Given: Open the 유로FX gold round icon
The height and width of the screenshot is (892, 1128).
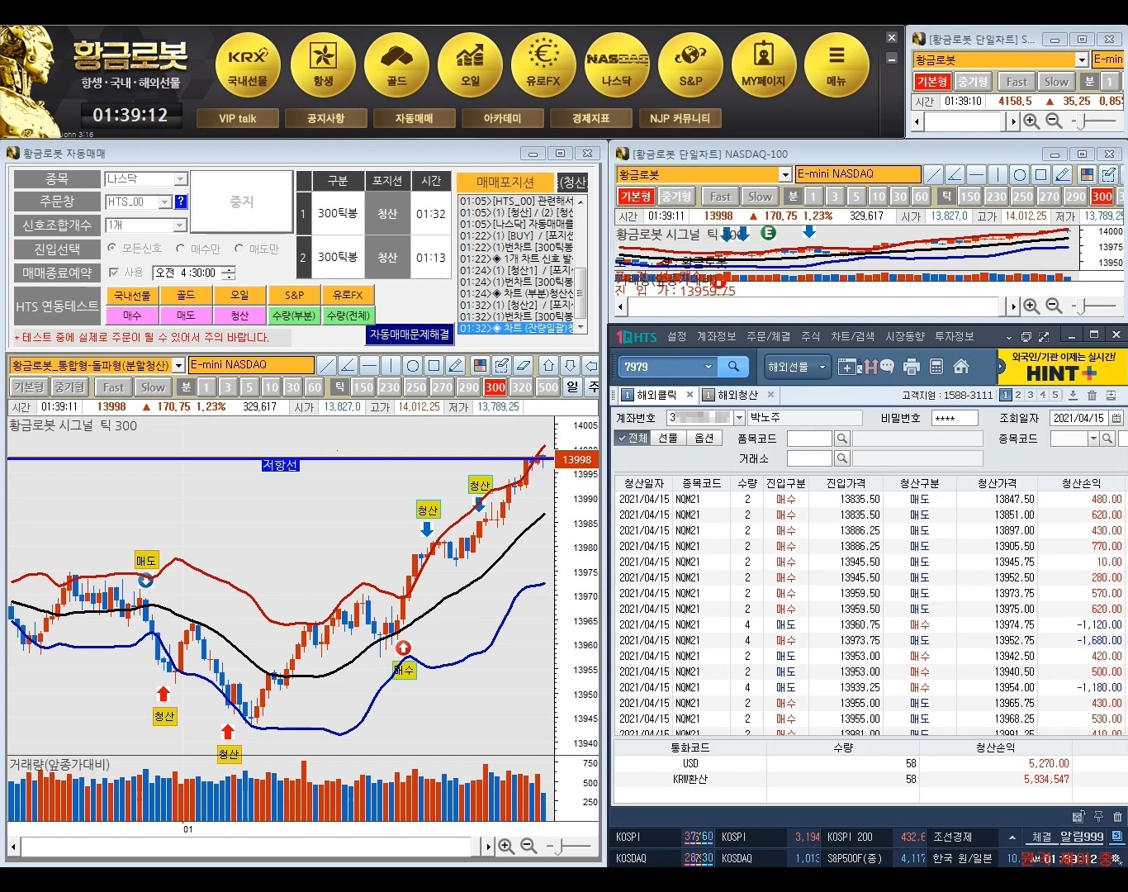Looking at the screenshot, I should (x=543, y=65).
